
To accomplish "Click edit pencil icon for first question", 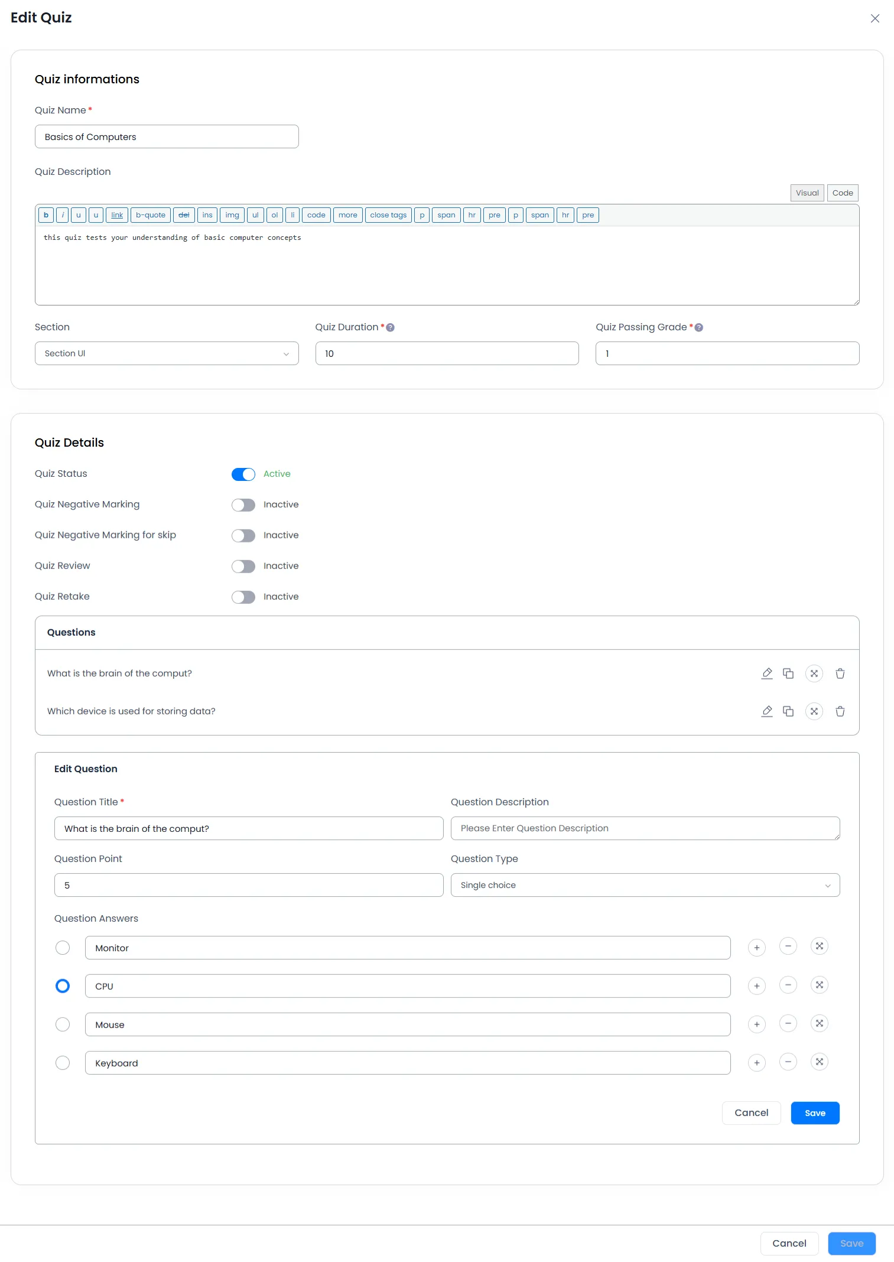I will [767, 674].
